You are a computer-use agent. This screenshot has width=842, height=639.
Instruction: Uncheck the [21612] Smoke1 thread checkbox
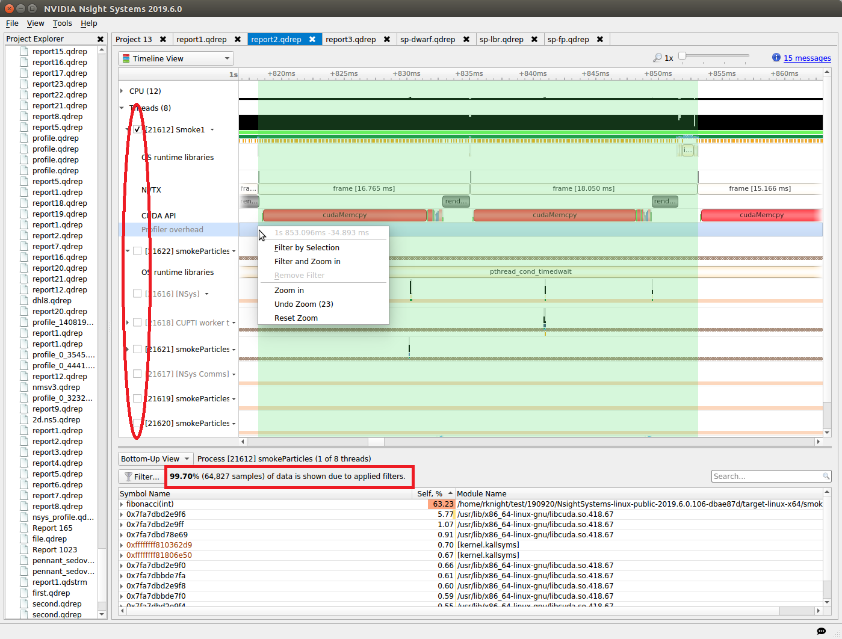point(137,129)
